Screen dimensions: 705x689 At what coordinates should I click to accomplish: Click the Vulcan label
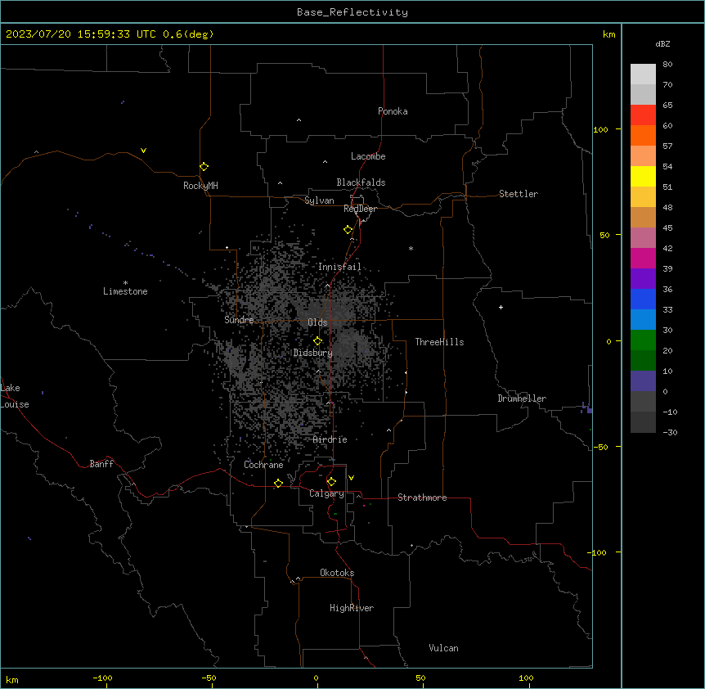click(x=444, y=648)
